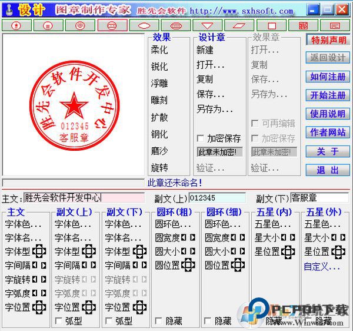
Task: Decrease 主文 字间隔 with left arrow
Action: pos(35,265)
